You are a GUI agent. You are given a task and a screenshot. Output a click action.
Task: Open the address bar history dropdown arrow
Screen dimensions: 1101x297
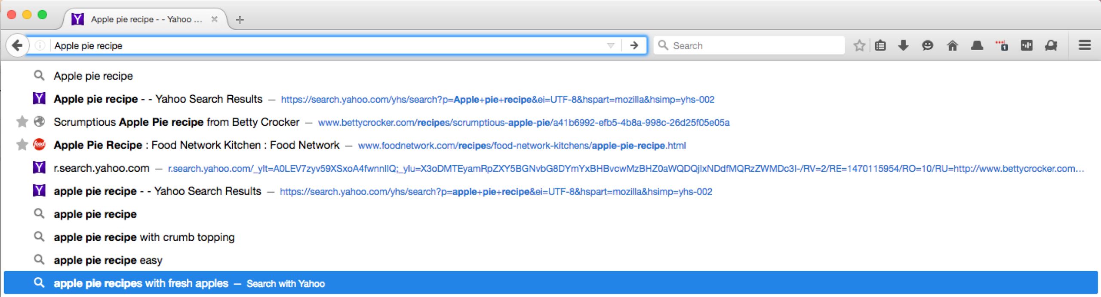[610, 45]
